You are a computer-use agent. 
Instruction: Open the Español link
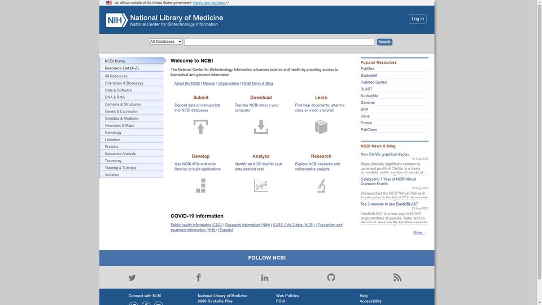click(x=226, y=230)
